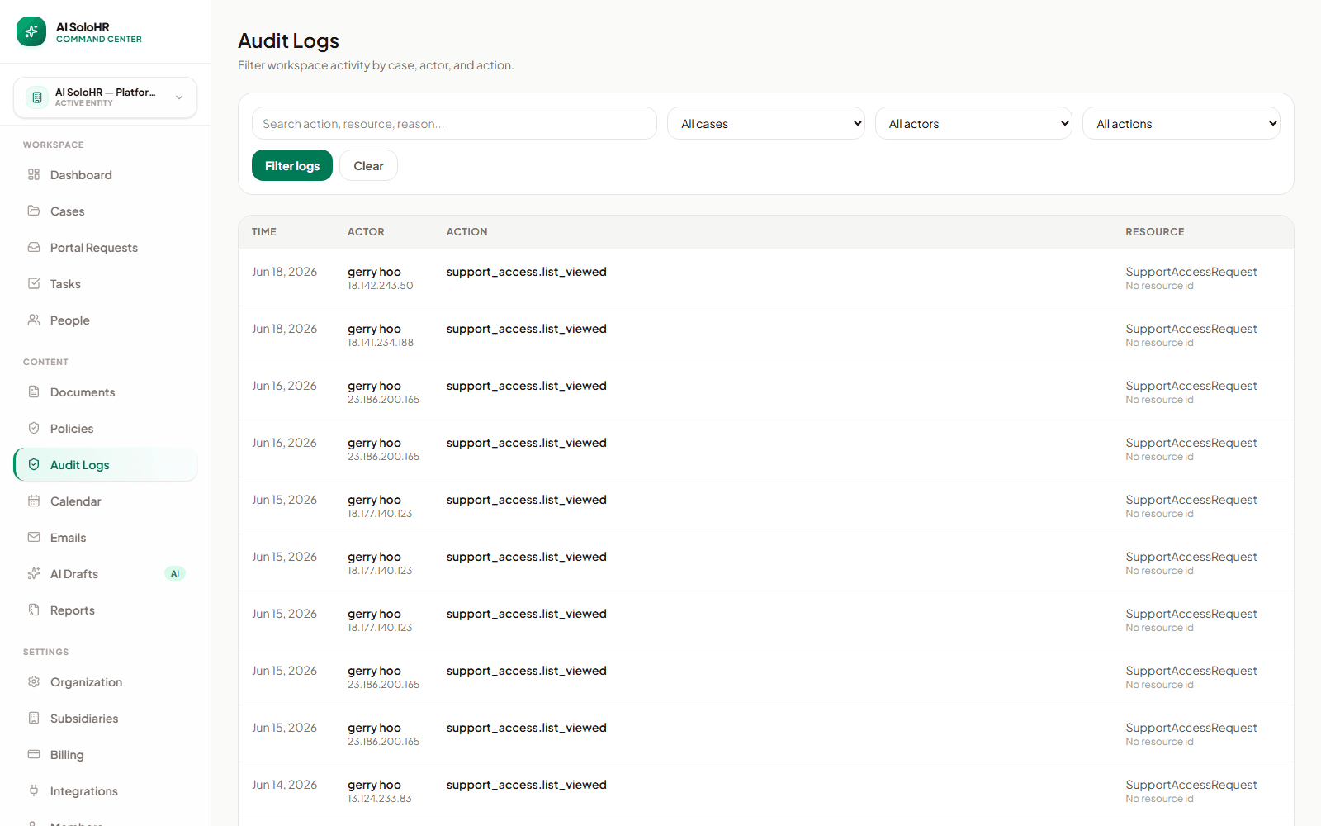
Task: Open the Dashboard menu item
Action: pyautogui.click(x=106, y=175)
